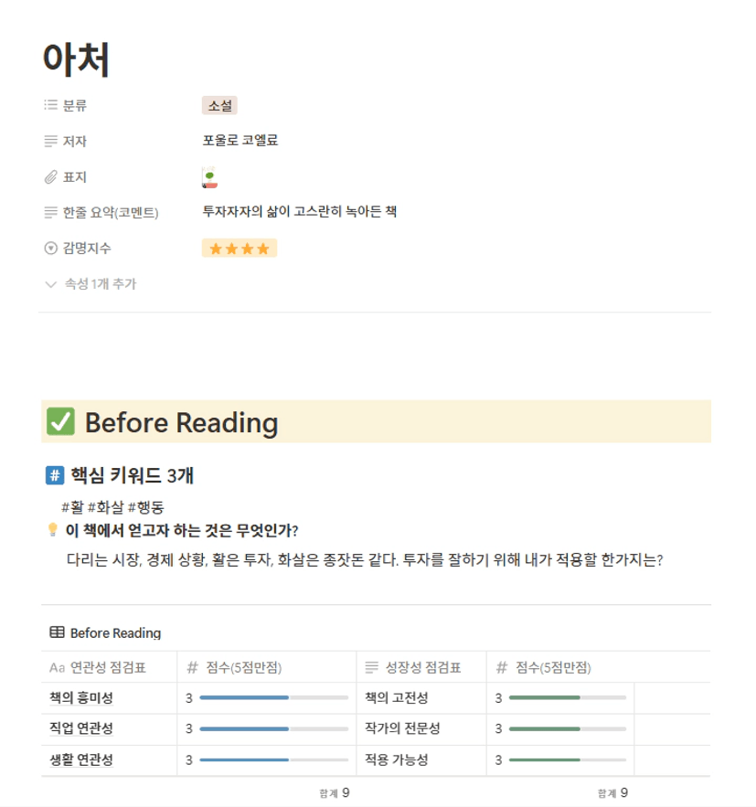The height and width of the screenshot is (807, 756).
Task: Click the 작가의 전문성 green progress bar
Action: click(567, 729)
